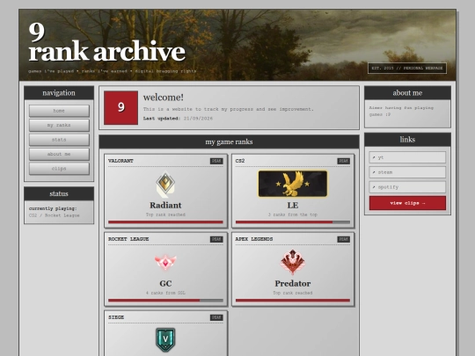Click the CS2 / Rocket League status text
Screen dimensions: 475x356
click(x=55, y=215)
